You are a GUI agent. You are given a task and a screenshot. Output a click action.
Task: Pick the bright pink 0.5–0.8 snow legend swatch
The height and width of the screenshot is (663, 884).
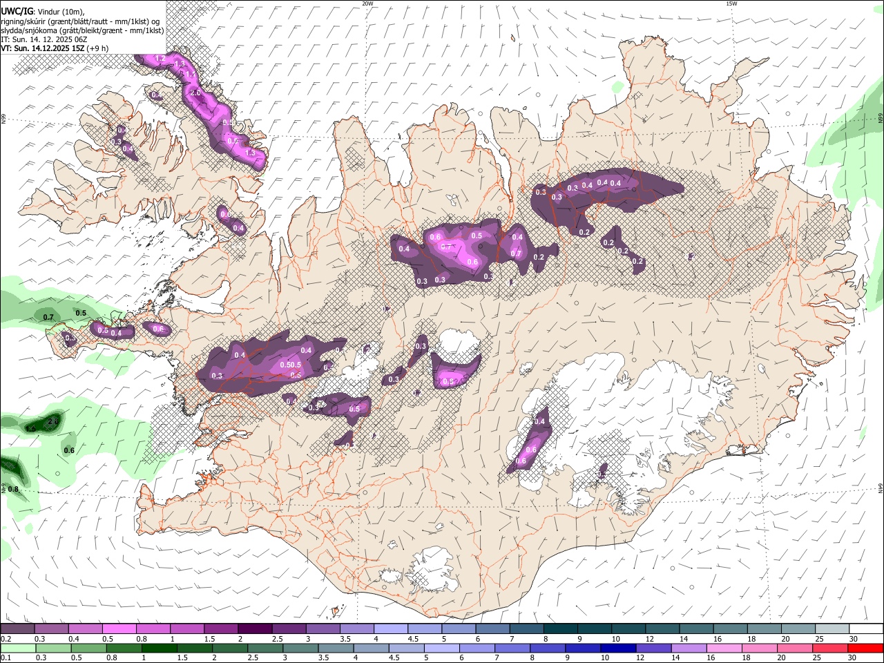[119, 628]
